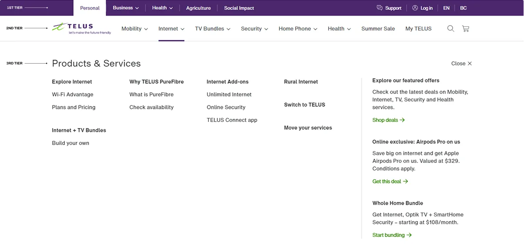
Task: Click the Explore Internet heading
Action: (72, 82)
